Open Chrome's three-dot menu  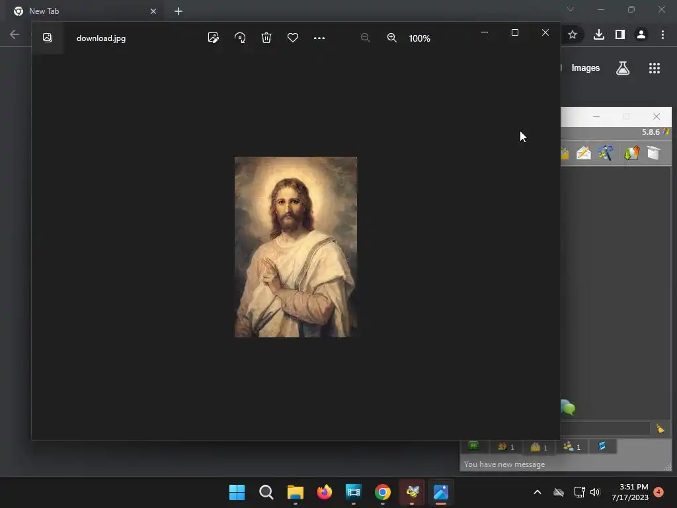pyautogui.click(x=662, y=34)
